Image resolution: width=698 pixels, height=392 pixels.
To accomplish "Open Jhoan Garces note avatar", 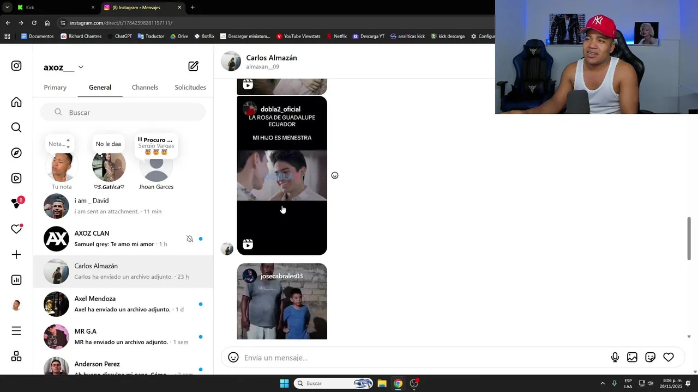I will pos(157,166).
